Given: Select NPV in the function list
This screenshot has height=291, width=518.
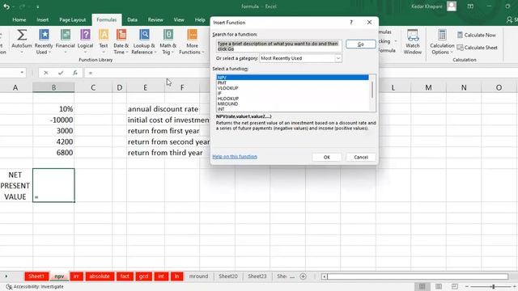Looking at the screenshot, I should tap(292, 78).
